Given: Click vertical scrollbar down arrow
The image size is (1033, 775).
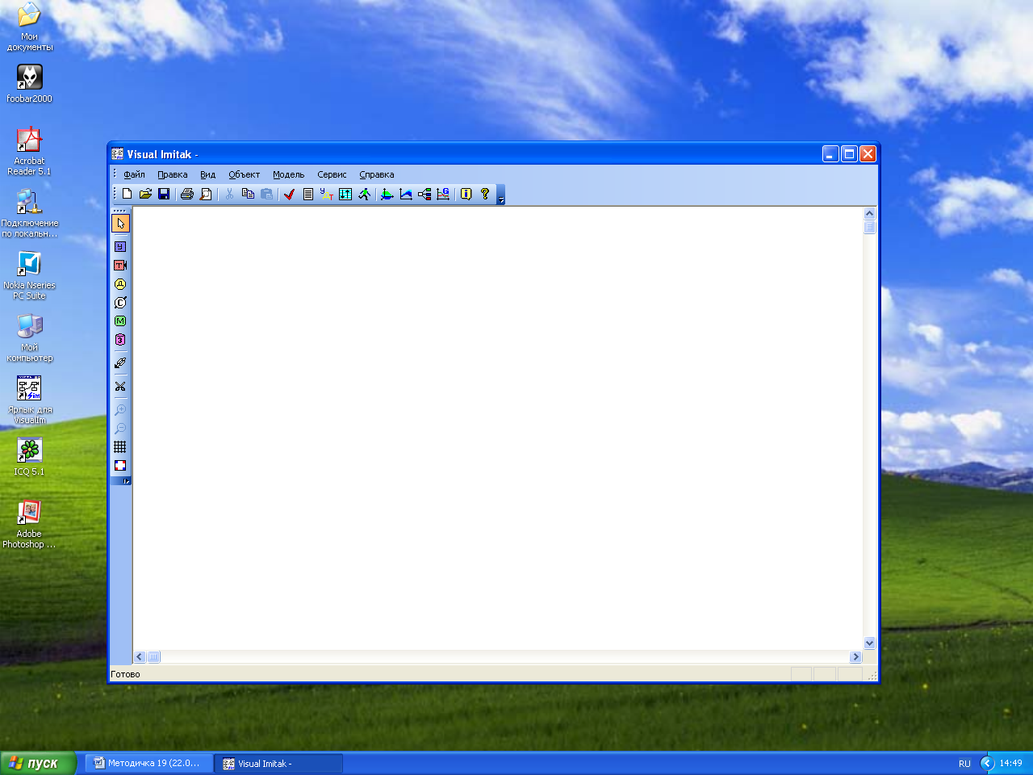Looking at the screenshot, I should 870,643.
